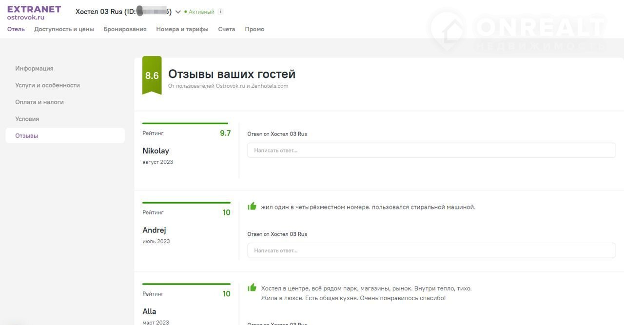
Task: Click the thumbs-up icon on Andrej's review
Action: tap(252, 207)
